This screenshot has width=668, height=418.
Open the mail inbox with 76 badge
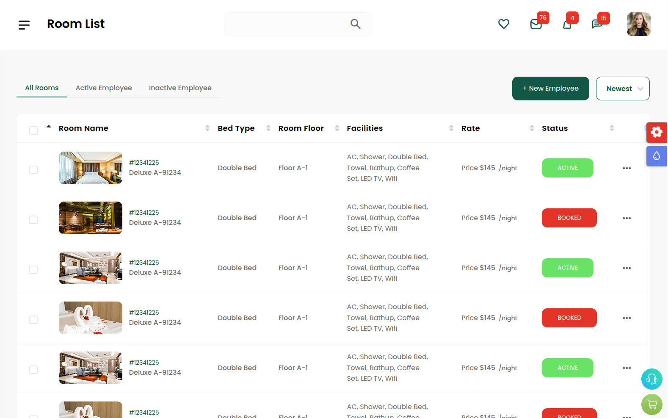point(536,24)
